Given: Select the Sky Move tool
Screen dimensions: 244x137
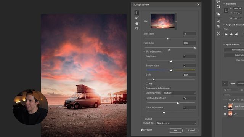Looking at the screenshot, I should click(137, 13).
